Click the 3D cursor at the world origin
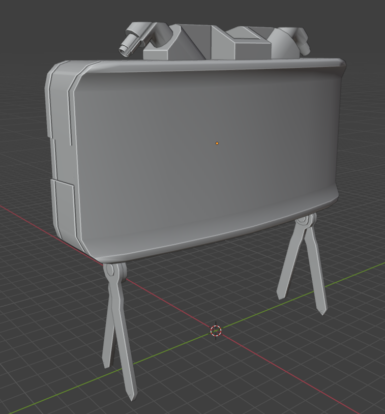 point(216,331)
